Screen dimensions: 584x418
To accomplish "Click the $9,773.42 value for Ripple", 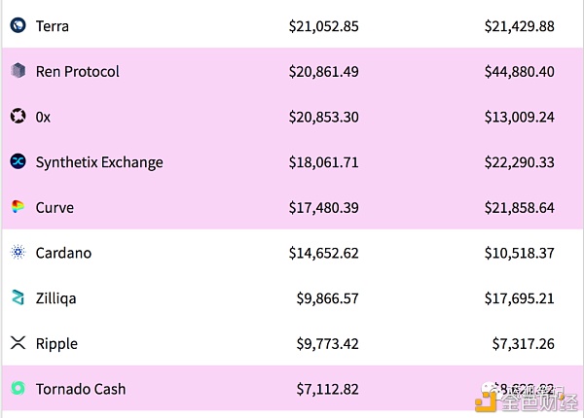I will click(327, 343).
